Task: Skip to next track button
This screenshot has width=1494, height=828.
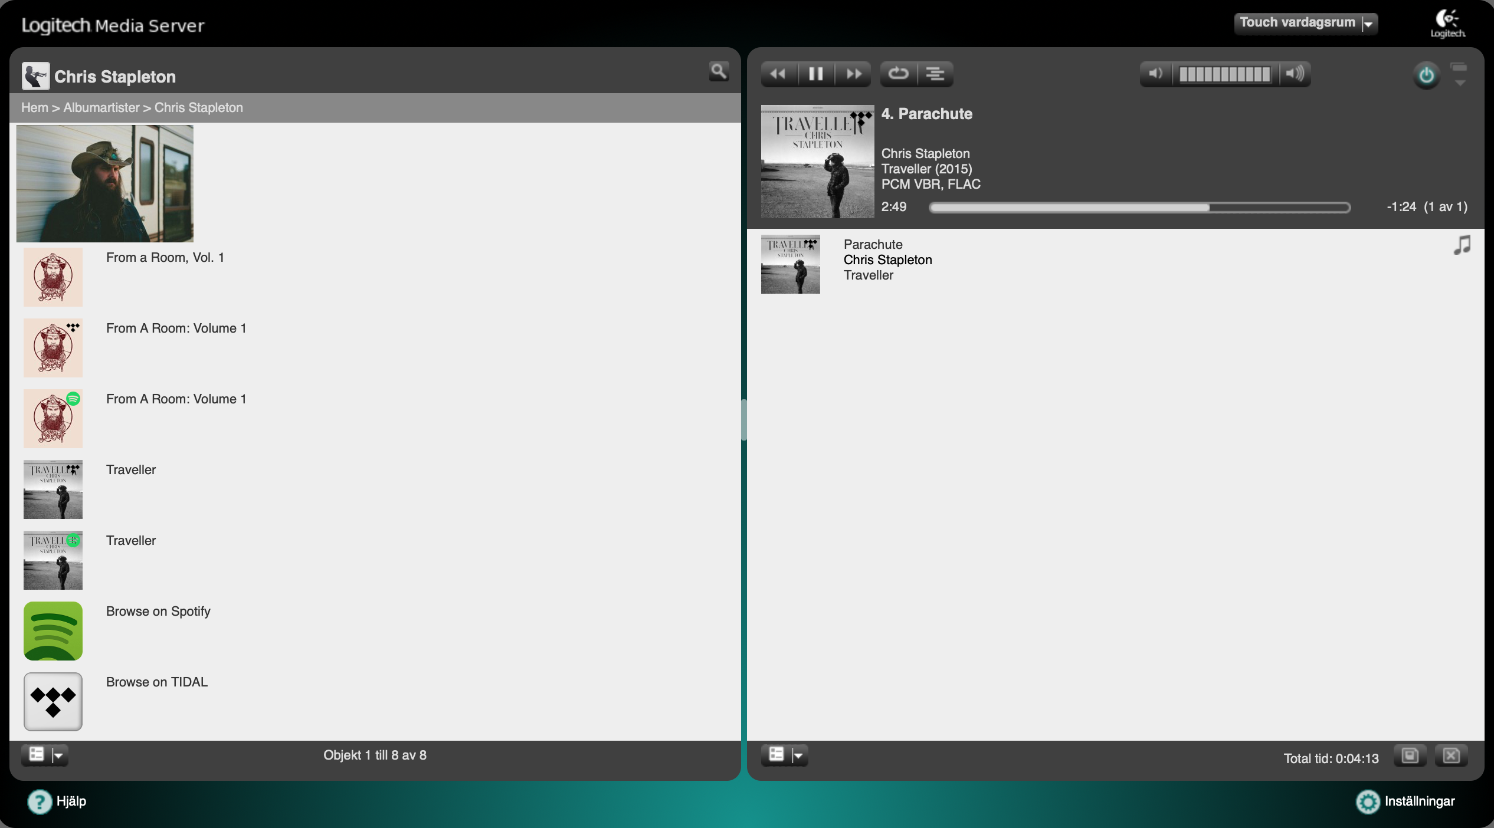Action: coord(853,74)
